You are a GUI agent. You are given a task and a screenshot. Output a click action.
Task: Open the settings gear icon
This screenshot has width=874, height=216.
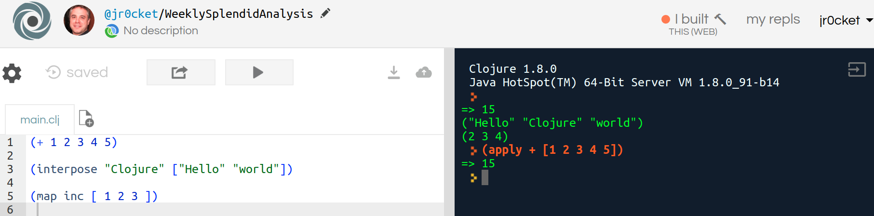[12, 73]
